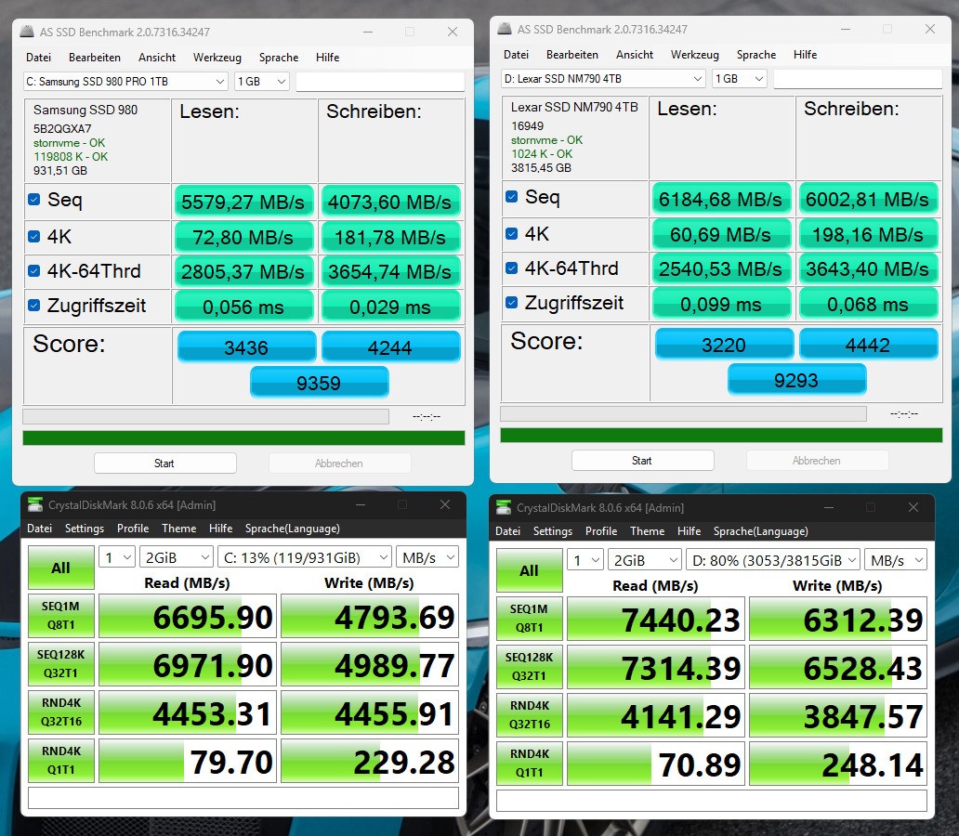The width and height of the screenshot is (959, 836).
Task: Click empty text field beside Lexar 1 GB dropdown
Action: click(858, 78)
